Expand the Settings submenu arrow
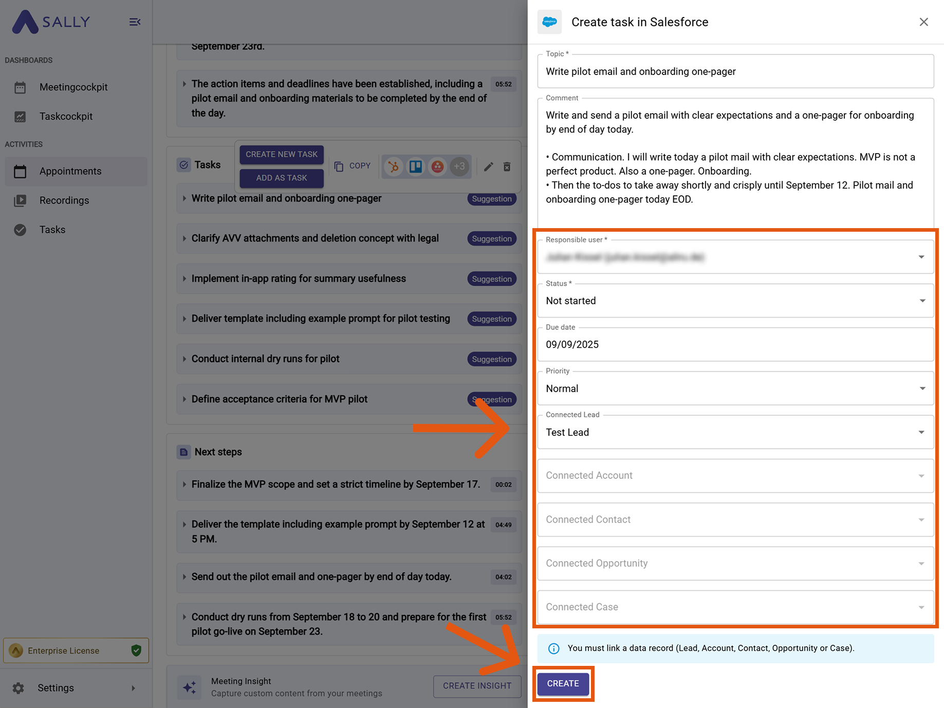The width and height of the screenshot is (944, 708). pos(134,688)
